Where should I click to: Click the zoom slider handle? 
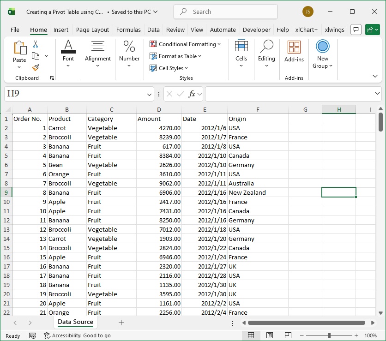coord(329,335)
